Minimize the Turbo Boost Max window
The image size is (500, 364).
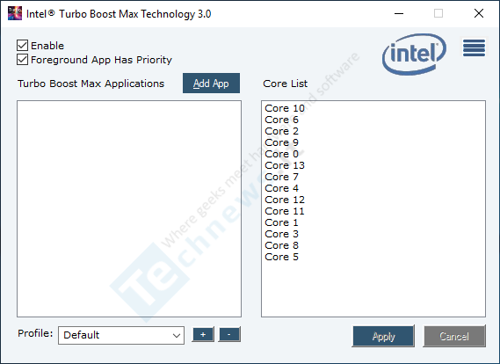click(x=399, y=13)
